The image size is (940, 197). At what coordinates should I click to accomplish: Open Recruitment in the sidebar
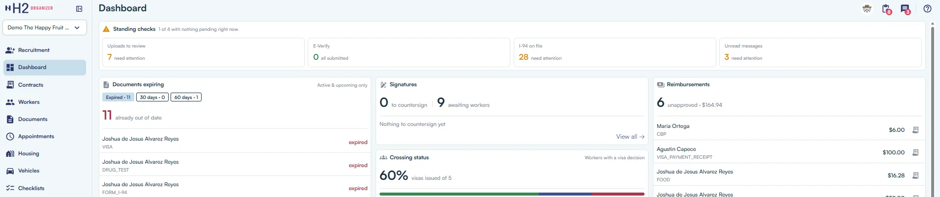(x=45, y=50)
